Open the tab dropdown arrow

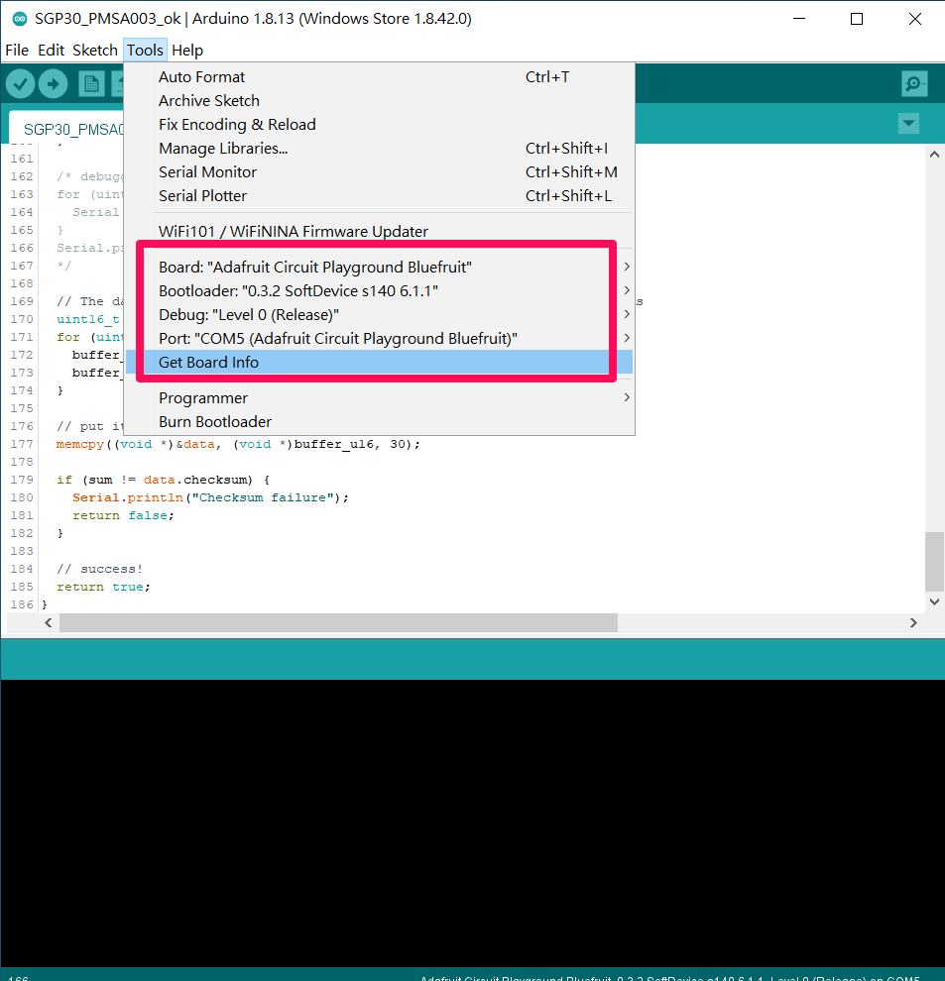point(908,123)
